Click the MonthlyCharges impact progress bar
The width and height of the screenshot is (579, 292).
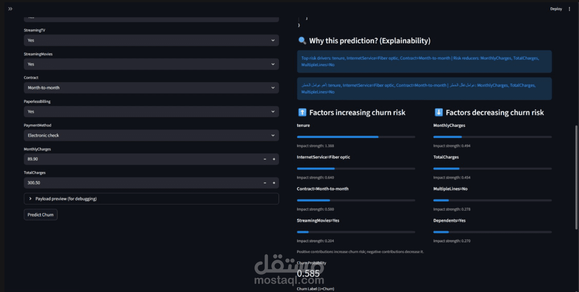pos(493,137)
